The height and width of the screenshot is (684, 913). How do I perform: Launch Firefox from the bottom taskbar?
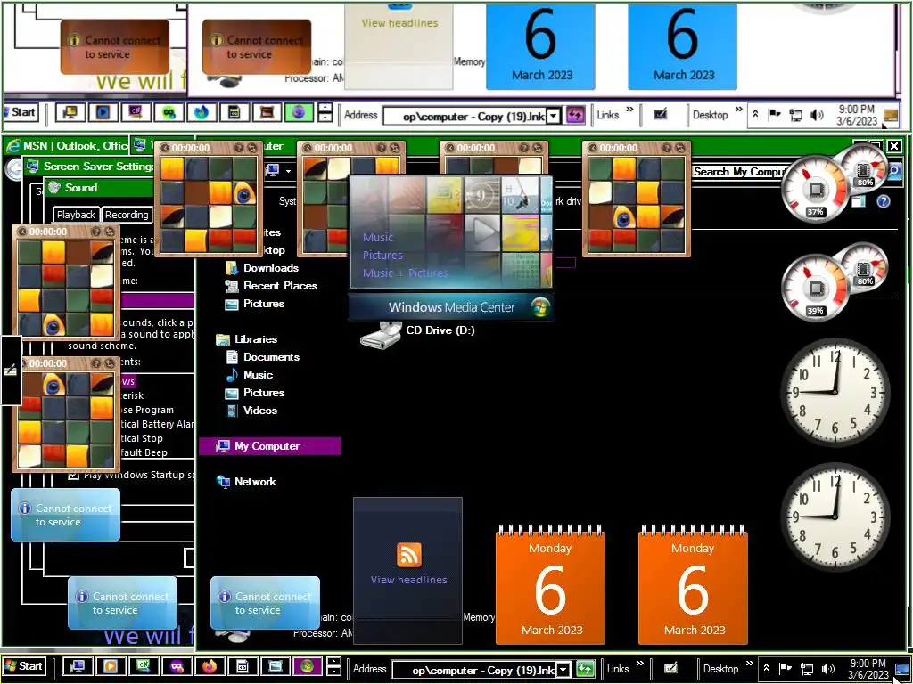(x=210, y=666)
